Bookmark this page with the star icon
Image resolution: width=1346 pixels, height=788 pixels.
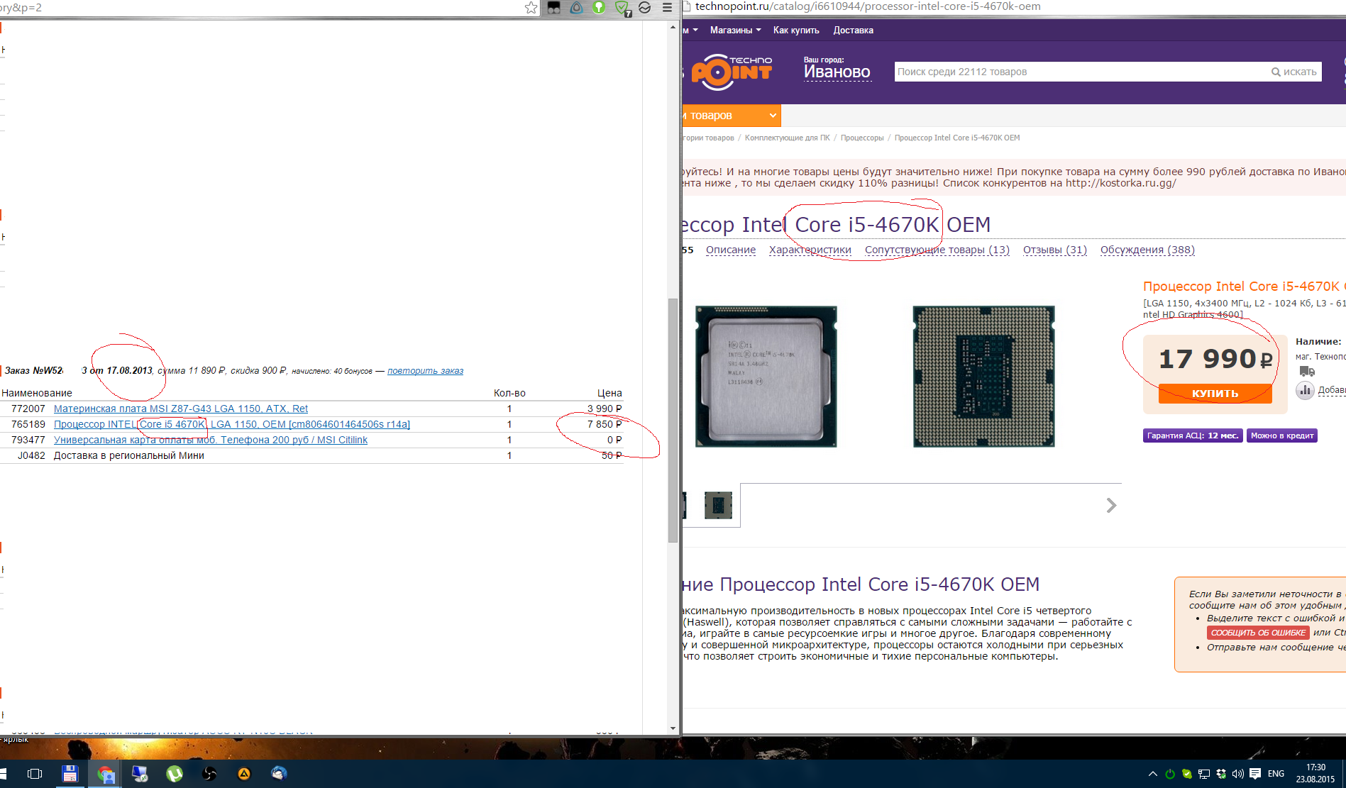coord(531,8)
